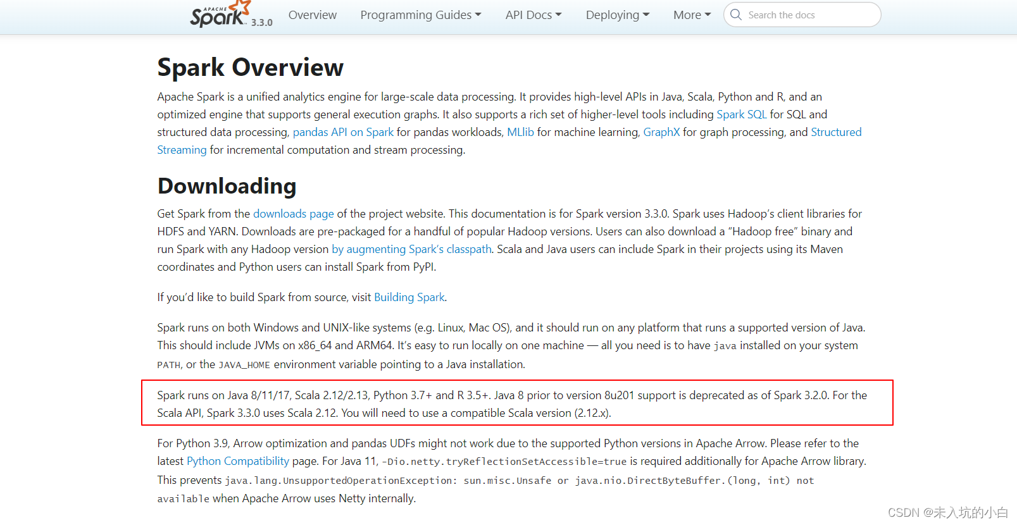
Task: Click the -Dio.netty.tryReflectionSetAccessible=true code text
Action: 504,462
